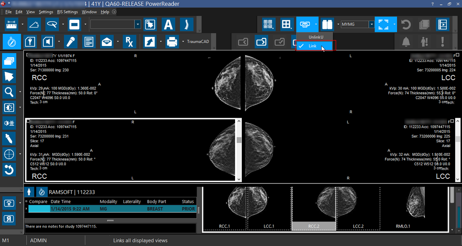Select the zoom magnifier tool
This screenshot has width=462, height=246.
[x=9, y=92]
